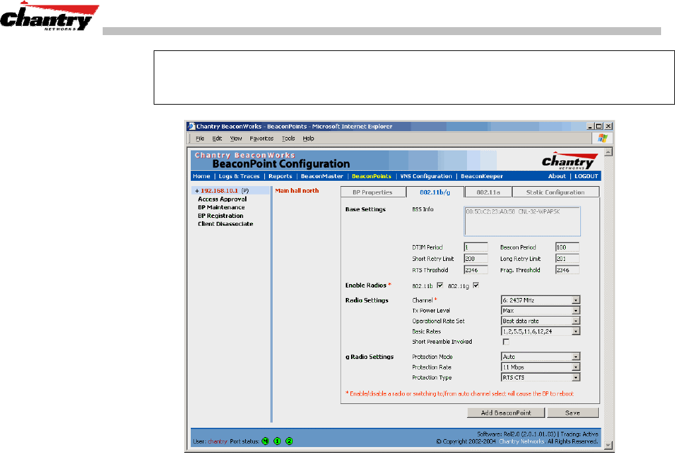Click the Beacon Period input field
Viewport: 675px width, 453px height.
tap(568, 248)
